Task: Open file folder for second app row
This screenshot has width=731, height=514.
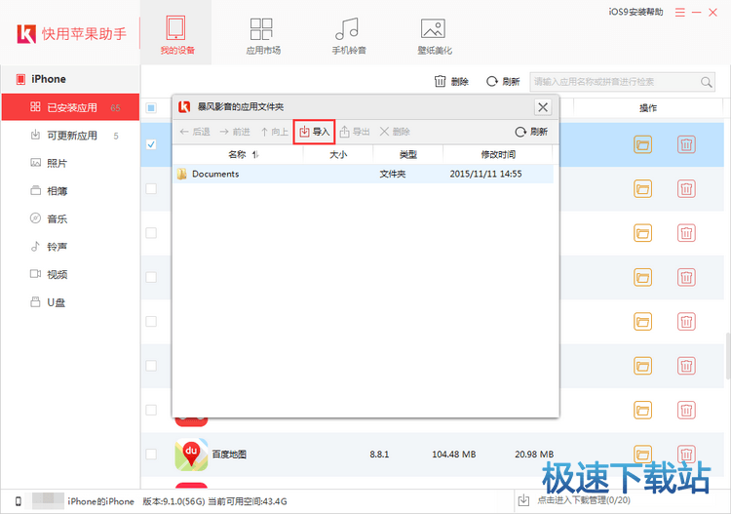Action: tap(642, 189)
